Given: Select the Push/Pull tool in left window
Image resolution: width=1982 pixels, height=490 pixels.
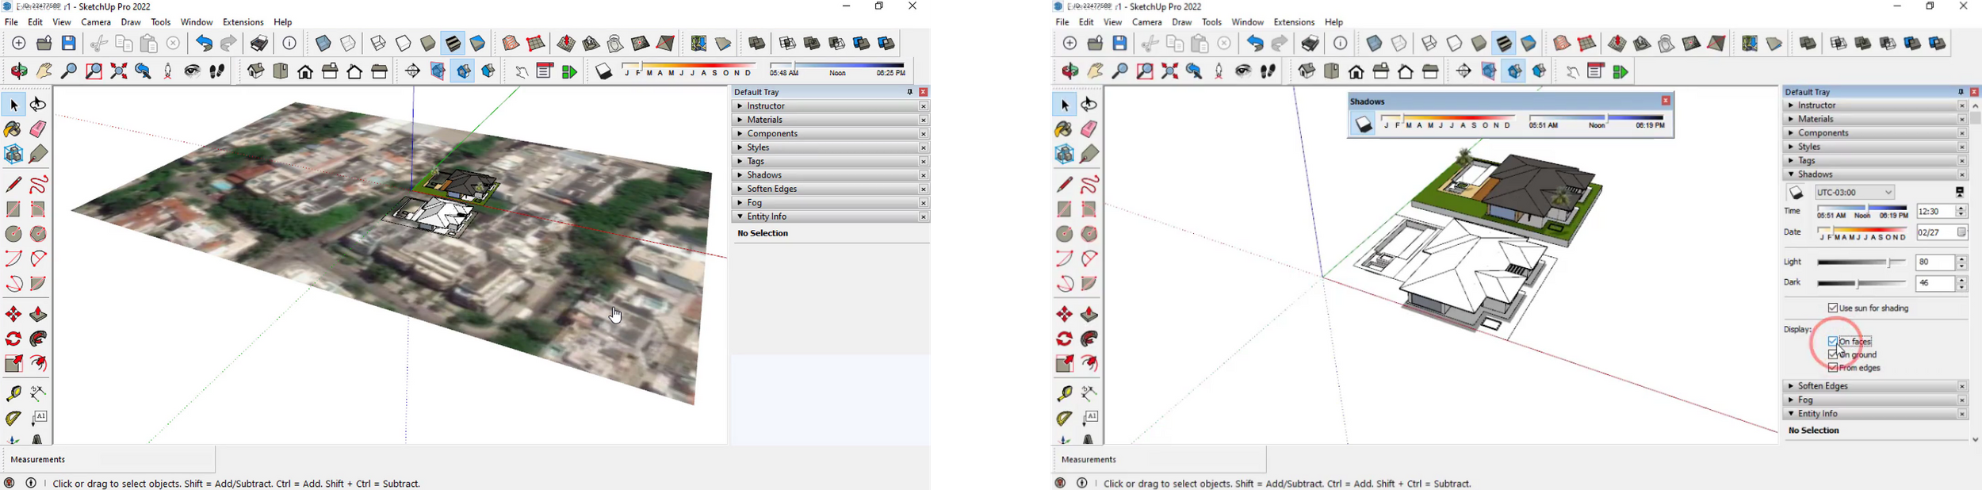Looking at the screenshot, I should pos(38,315).
